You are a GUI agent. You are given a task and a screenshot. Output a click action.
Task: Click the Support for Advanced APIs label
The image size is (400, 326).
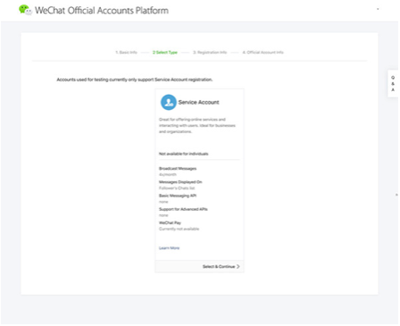[183, 209]
